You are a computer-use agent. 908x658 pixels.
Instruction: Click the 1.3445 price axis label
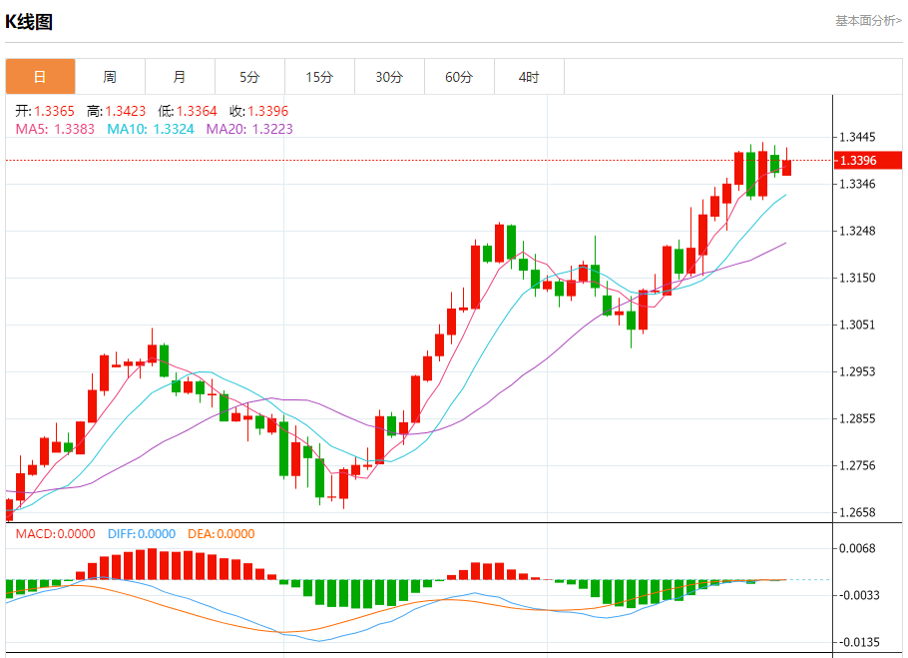[x=857, y=138]
